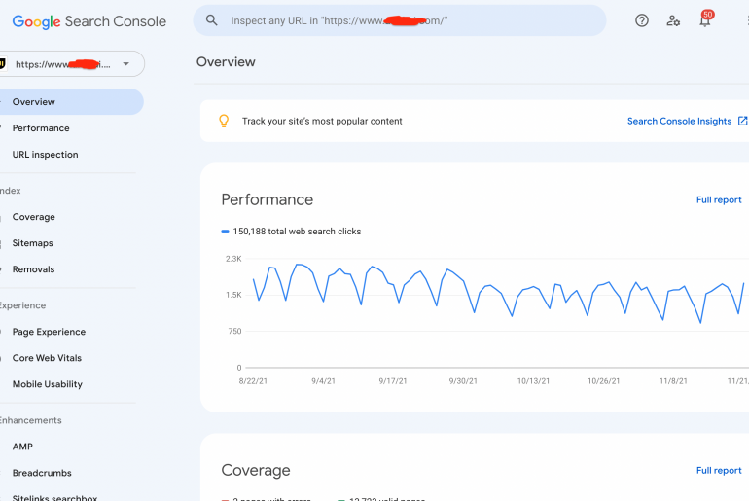Select Overview in the sidebar

[x=71, y=102]
